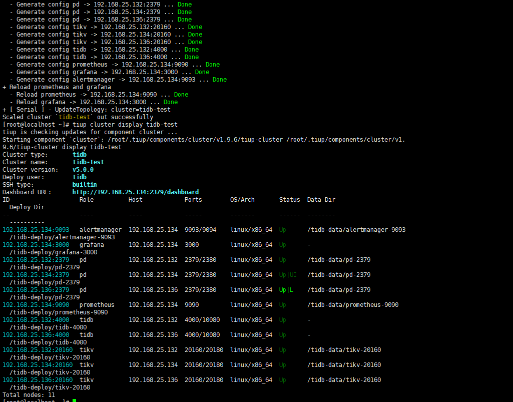
Task: Click the 'Role' column header
Action: pos(87,200)
